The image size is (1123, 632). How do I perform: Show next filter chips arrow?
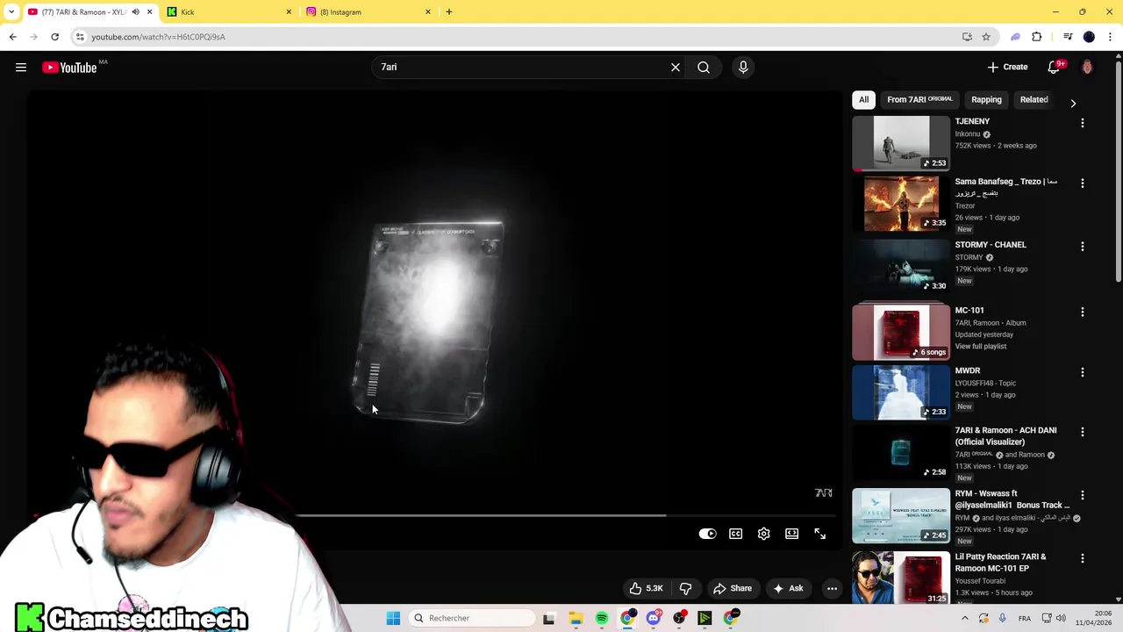pyautogui.click(x=1073, y=103)
